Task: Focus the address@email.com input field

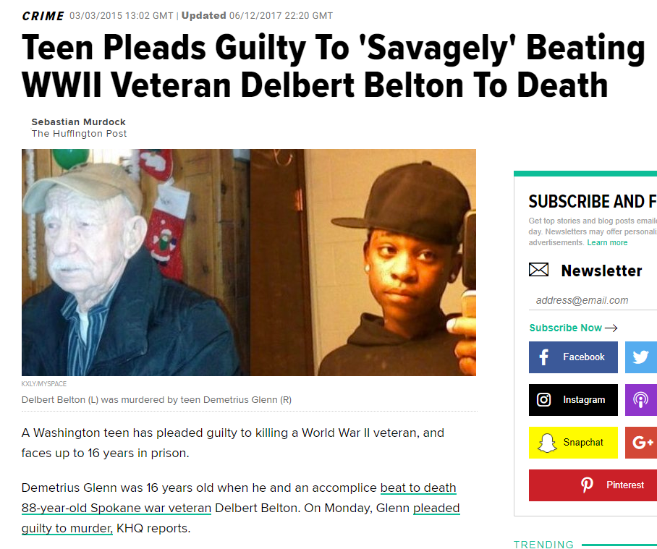Action: pyautogui.click(x=593, y=300)
